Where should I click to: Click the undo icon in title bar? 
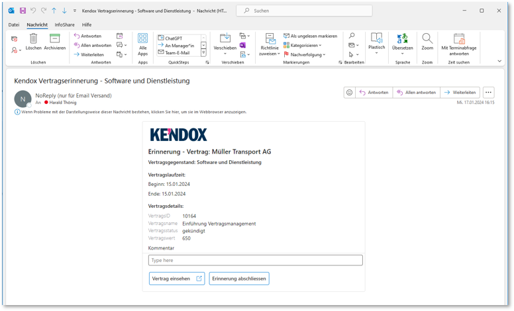[x=33, y=11]
